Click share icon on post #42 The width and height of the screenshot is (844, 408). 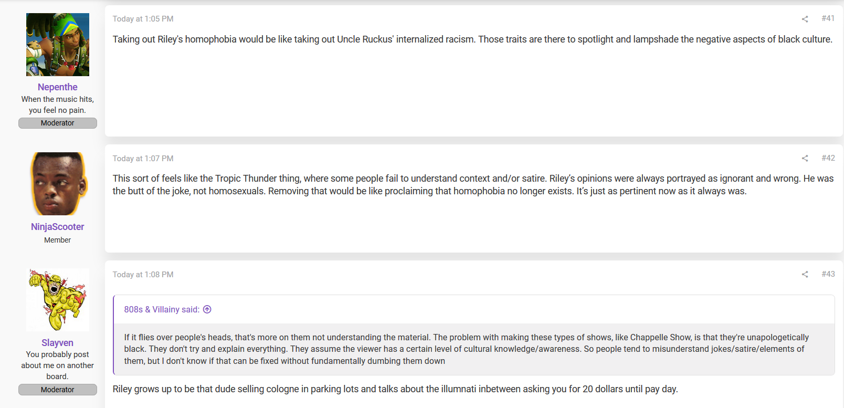tap(805, 158)
